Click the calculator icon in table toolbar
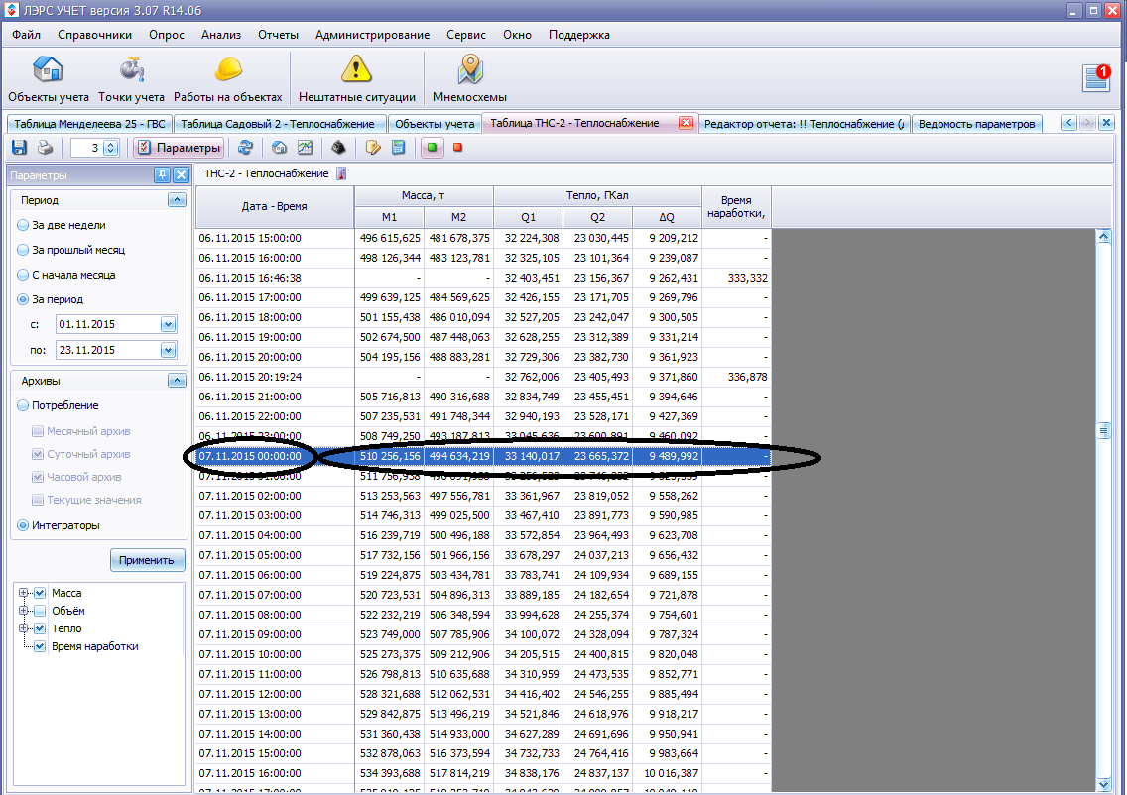Image resolution: width=1127 pixels, height=795 pixels. pos(398,148)
